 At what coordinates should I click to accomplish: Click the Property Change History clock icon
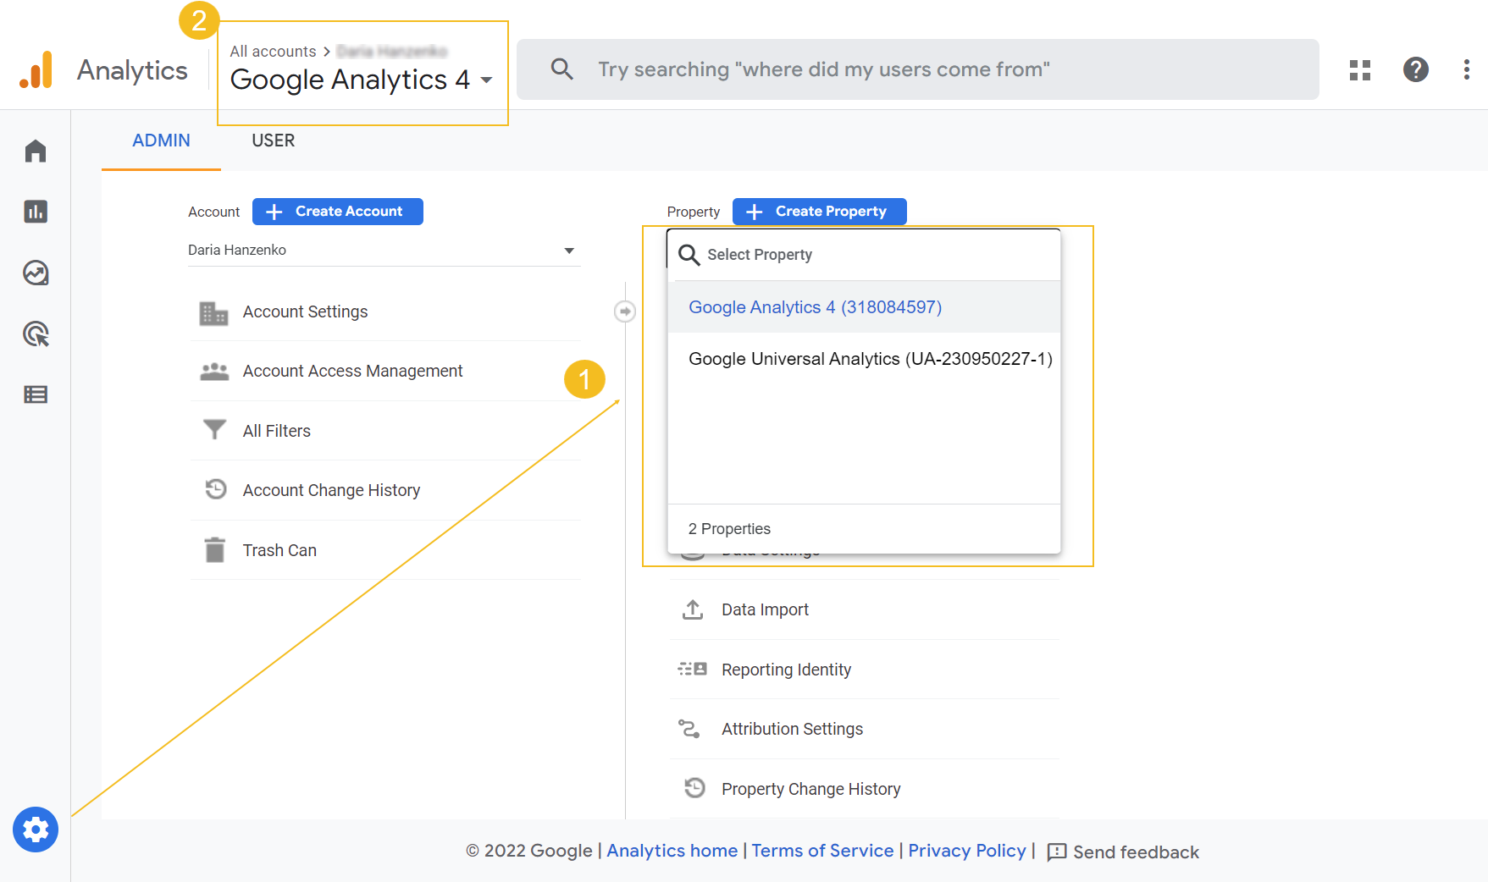[x=694, y=788]
